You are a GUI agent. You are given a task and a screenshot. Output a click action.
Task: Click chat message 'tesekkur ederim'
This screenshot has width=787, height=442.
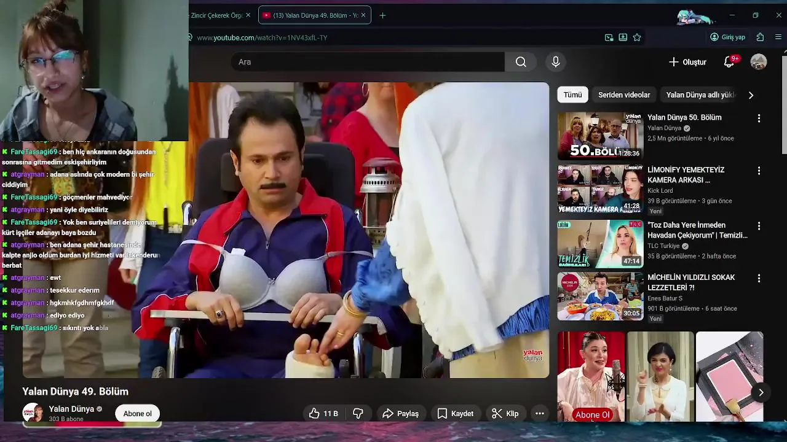[74, 290]
